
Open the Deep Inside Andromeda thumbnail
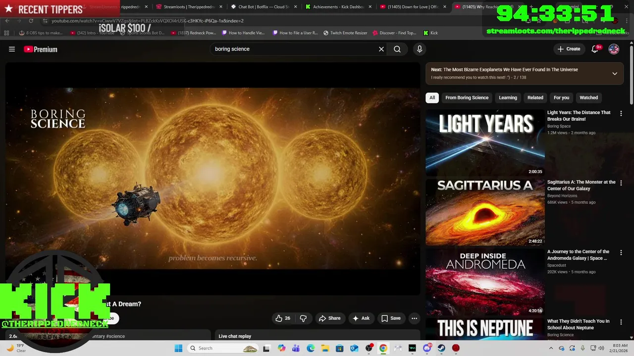[x=485, y=282]
